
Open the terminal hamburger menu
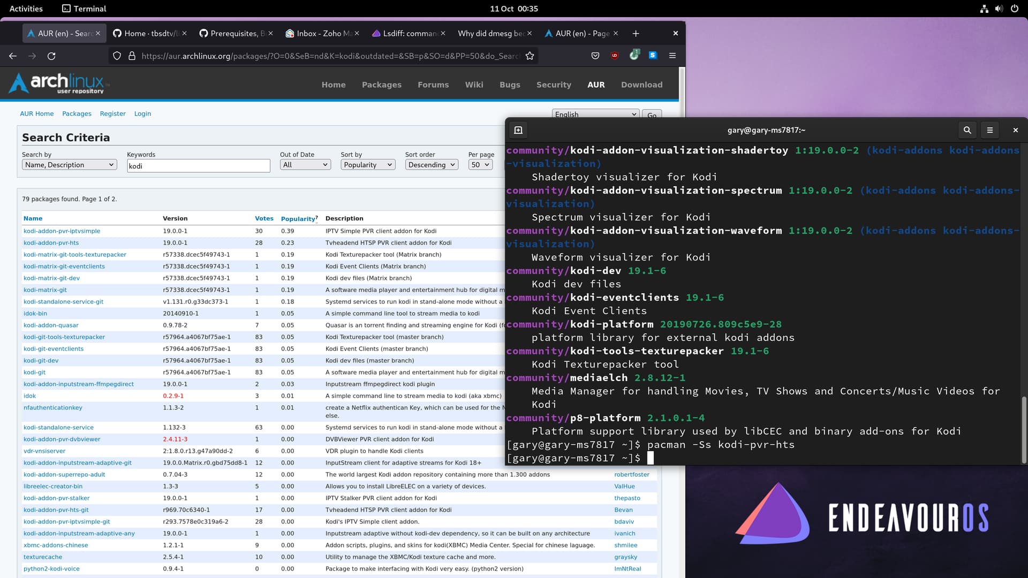(x=989, y=130)
